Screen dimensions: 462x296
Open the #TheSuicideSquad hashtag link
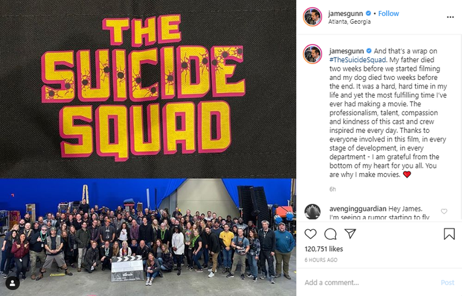click(x=358, y=60)
